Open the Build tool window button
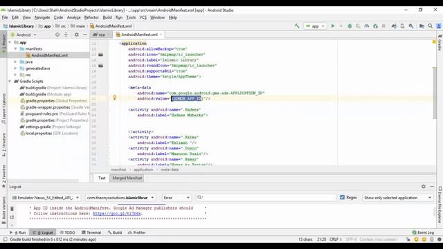443x249 pixels. coord(115,232)
